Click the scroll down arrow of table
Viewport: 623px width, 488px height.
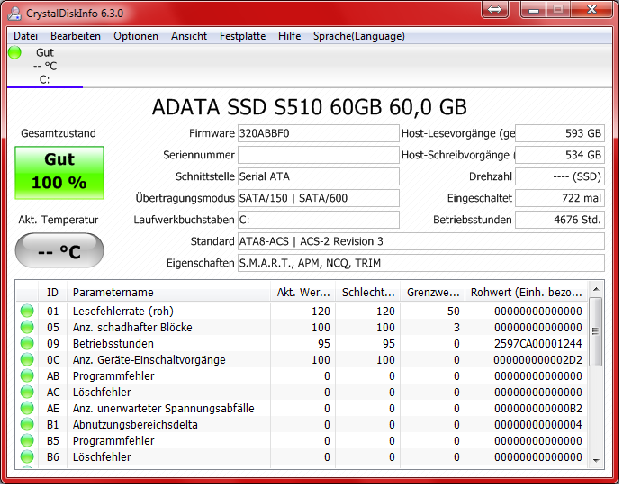point(596,461)
